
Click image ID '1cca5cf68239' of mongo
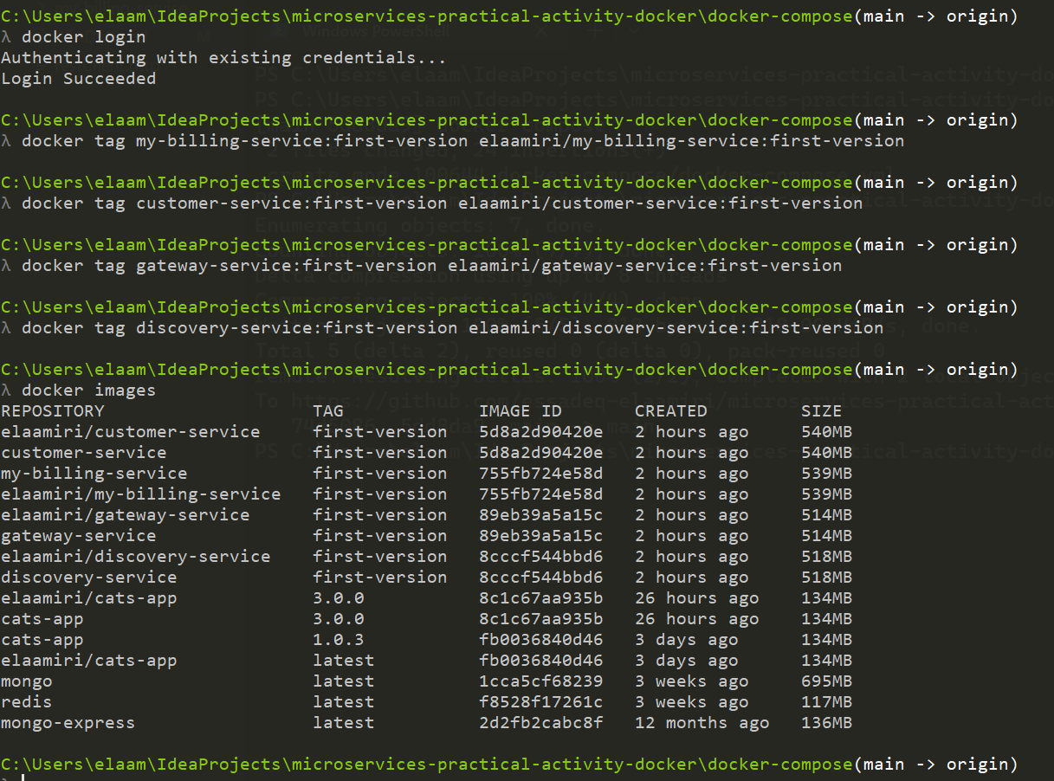point(541,681)
